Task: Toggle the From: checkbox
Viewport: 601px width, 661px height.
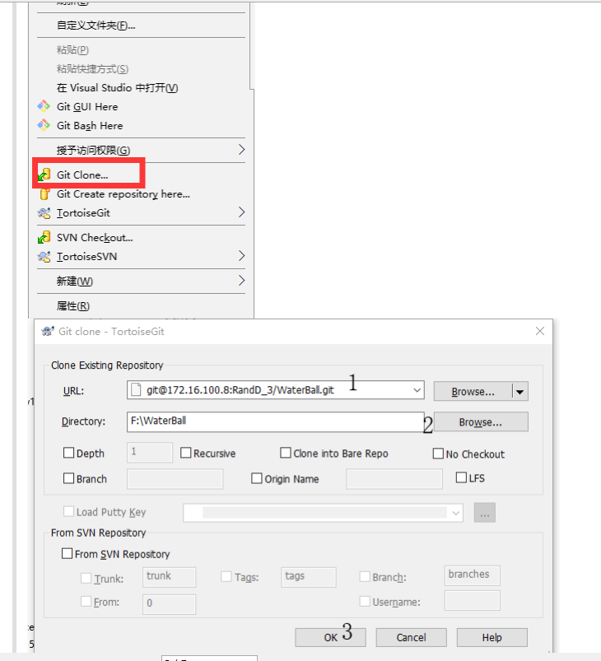Action: coord(86,601)
